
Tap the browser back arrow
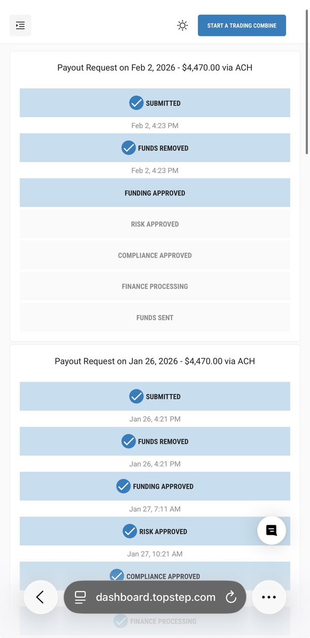pos(40,597)
